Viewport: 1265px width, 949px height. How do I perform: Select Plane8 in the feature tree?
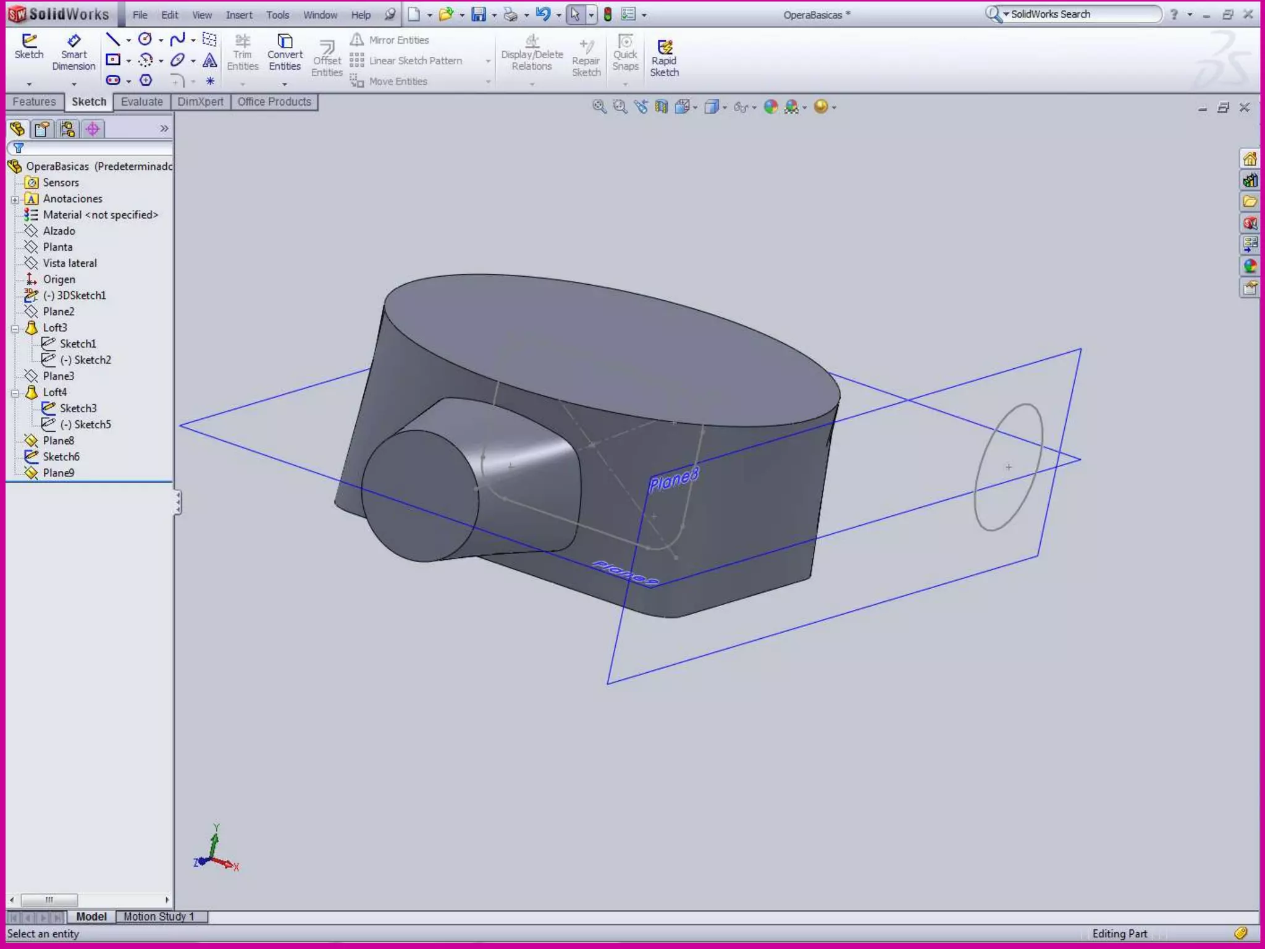58,441
